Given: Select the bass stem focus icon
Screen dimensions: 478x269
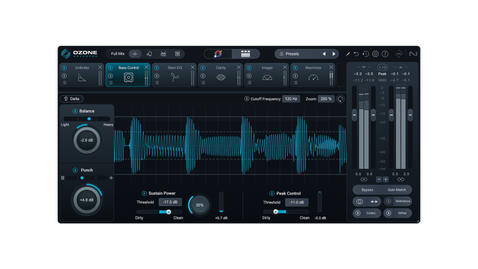Looking at the screenshot, I should point(178,54).
